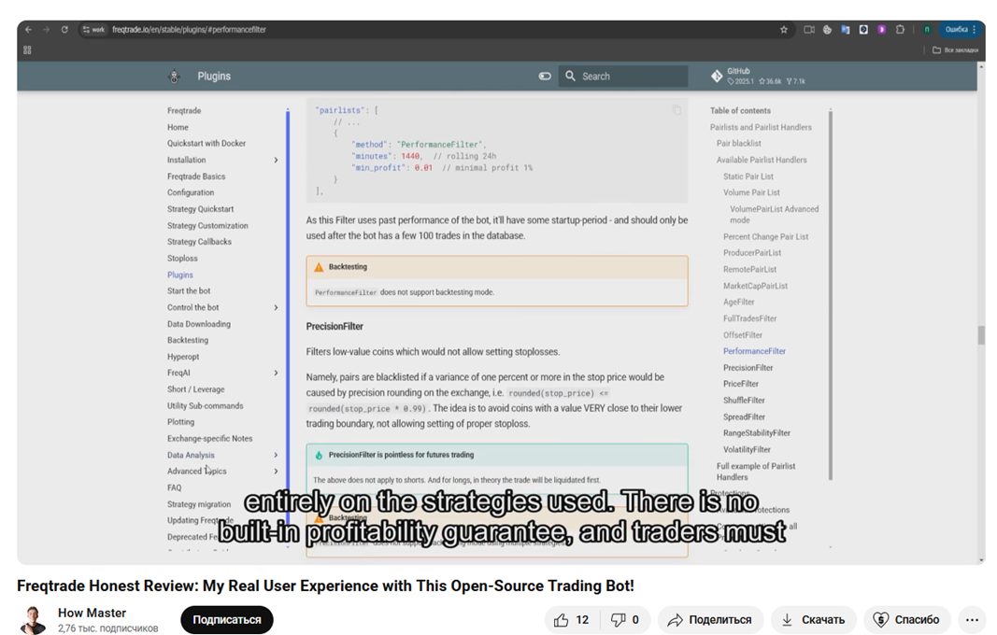997x635 pixels.
Task: Click the browser forward arrow
Action: coord(46,29)
